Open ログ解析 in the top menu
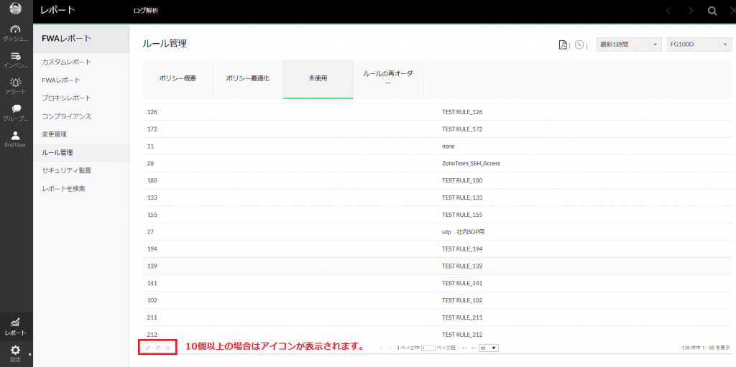 point(146,11)
